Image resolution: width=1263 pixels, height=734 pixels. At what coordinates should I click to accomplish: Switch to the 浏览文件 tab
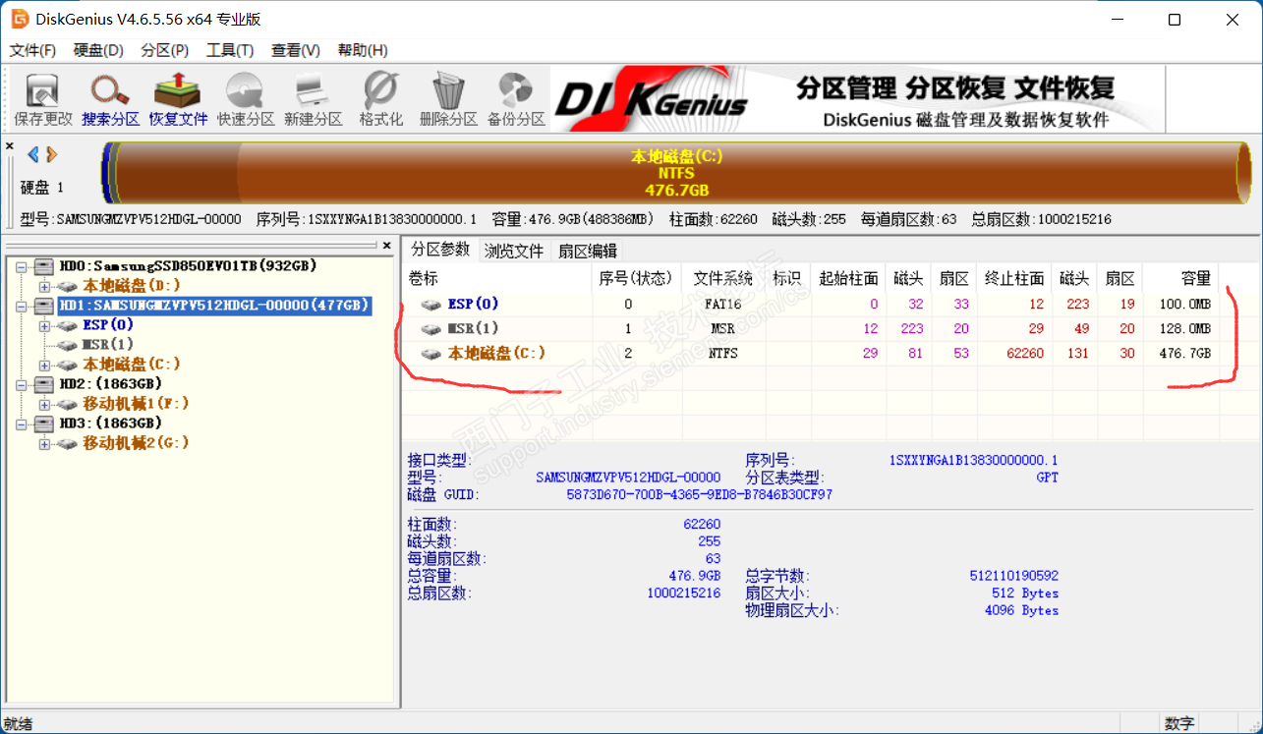(x=514, y=251)
